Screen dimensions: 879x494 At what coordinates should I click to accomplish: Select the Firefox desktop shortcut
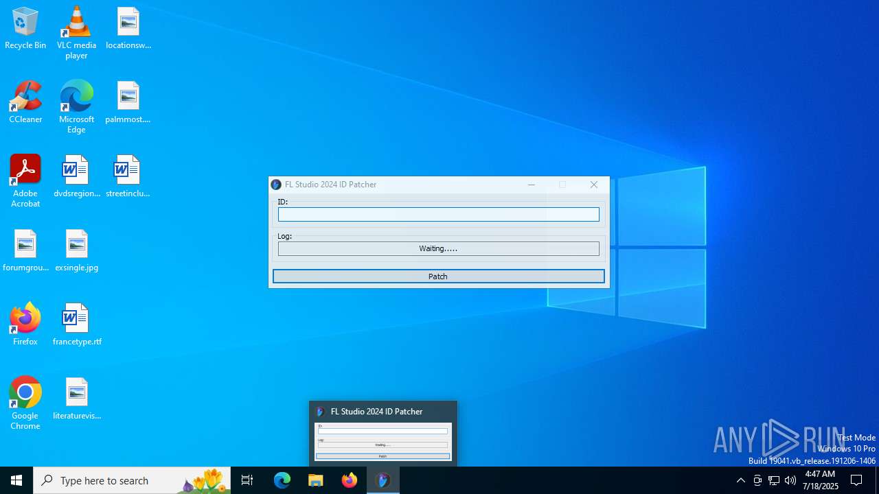click(x=25, y=325)
